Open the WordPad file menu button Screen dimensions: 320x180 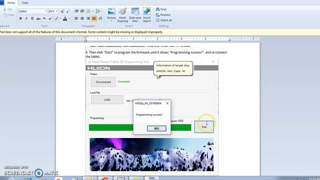[x=2, y=2]
